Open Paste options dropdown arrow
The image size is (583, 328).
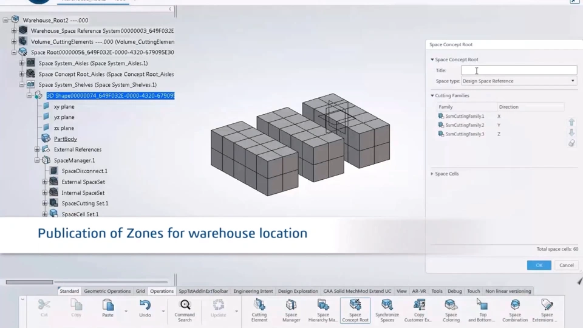click(126, 311)
